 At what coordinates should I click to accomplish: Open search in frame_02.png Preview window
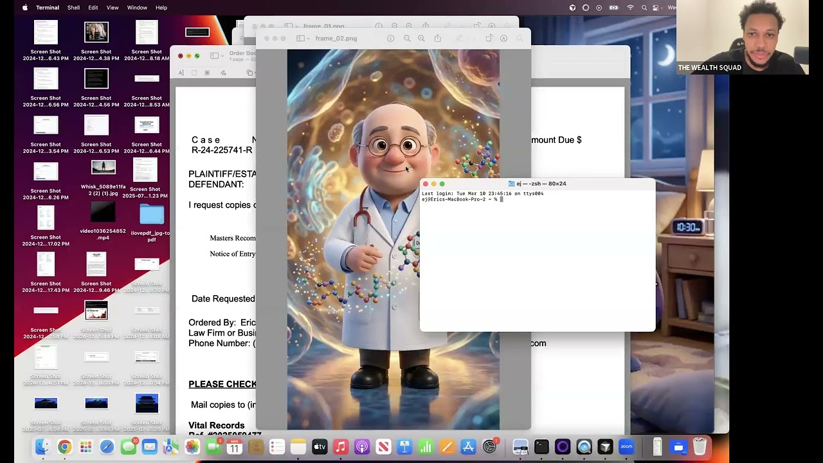coord(520,39)
